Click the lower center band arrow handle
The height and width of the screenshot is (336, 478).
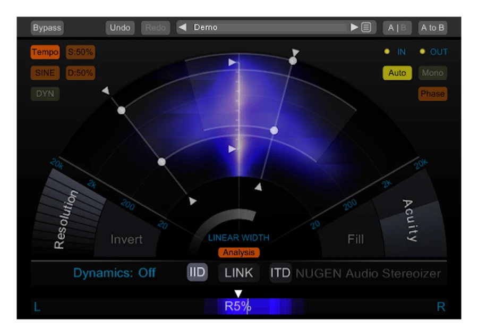(232, 149)
